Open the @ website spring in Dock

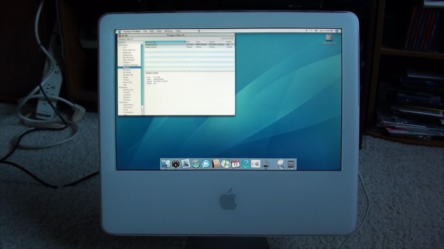click(280, 164)
